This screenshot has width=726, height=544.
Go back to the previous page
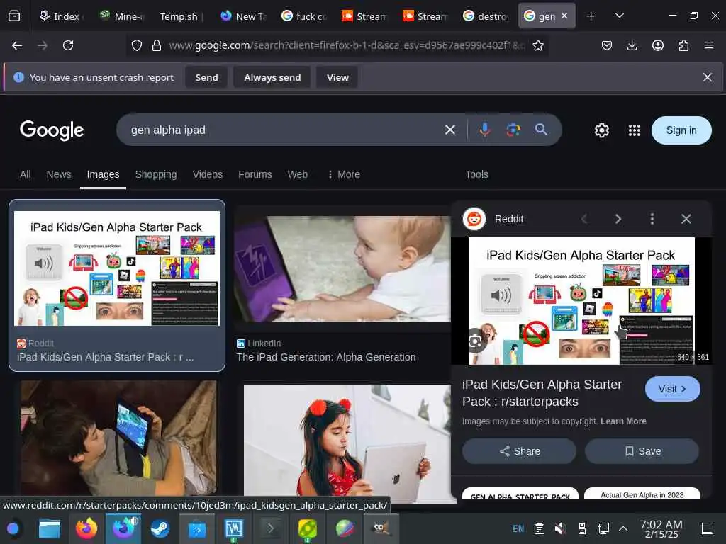17,45
